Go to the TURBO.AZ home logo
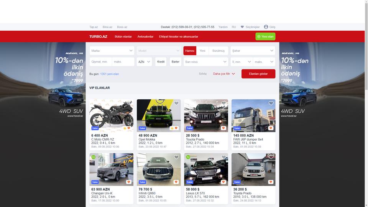 [98, 37]
